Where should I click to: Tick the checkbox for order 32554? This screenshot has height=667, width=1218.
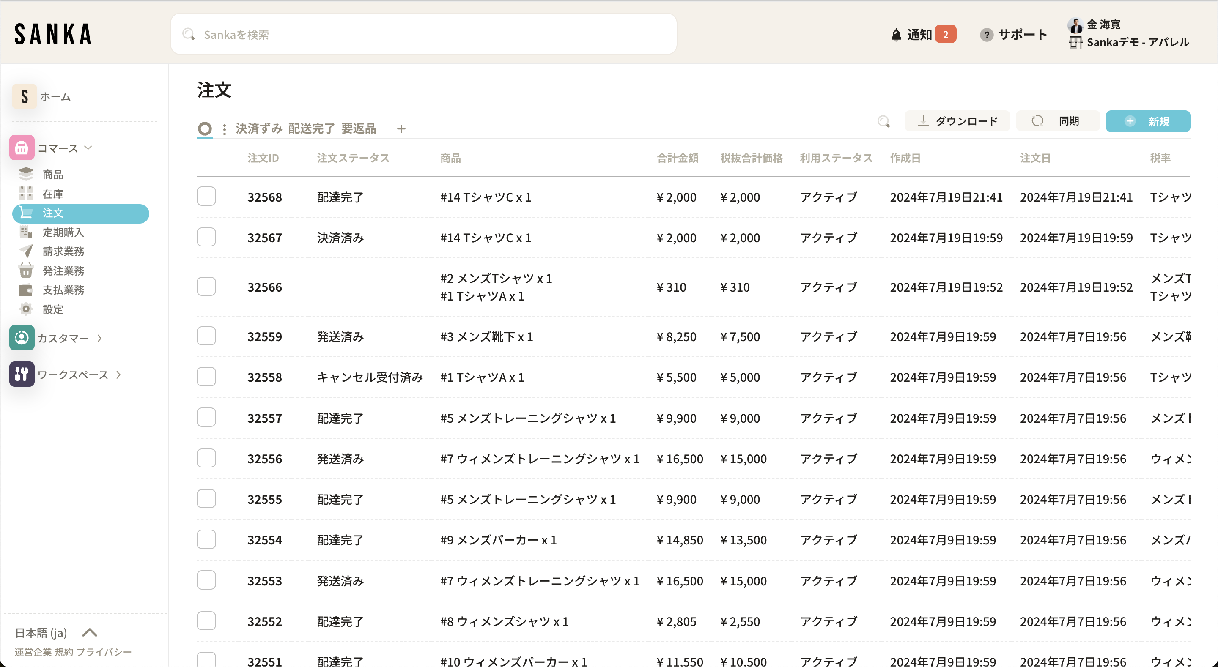tap(206, 539)
